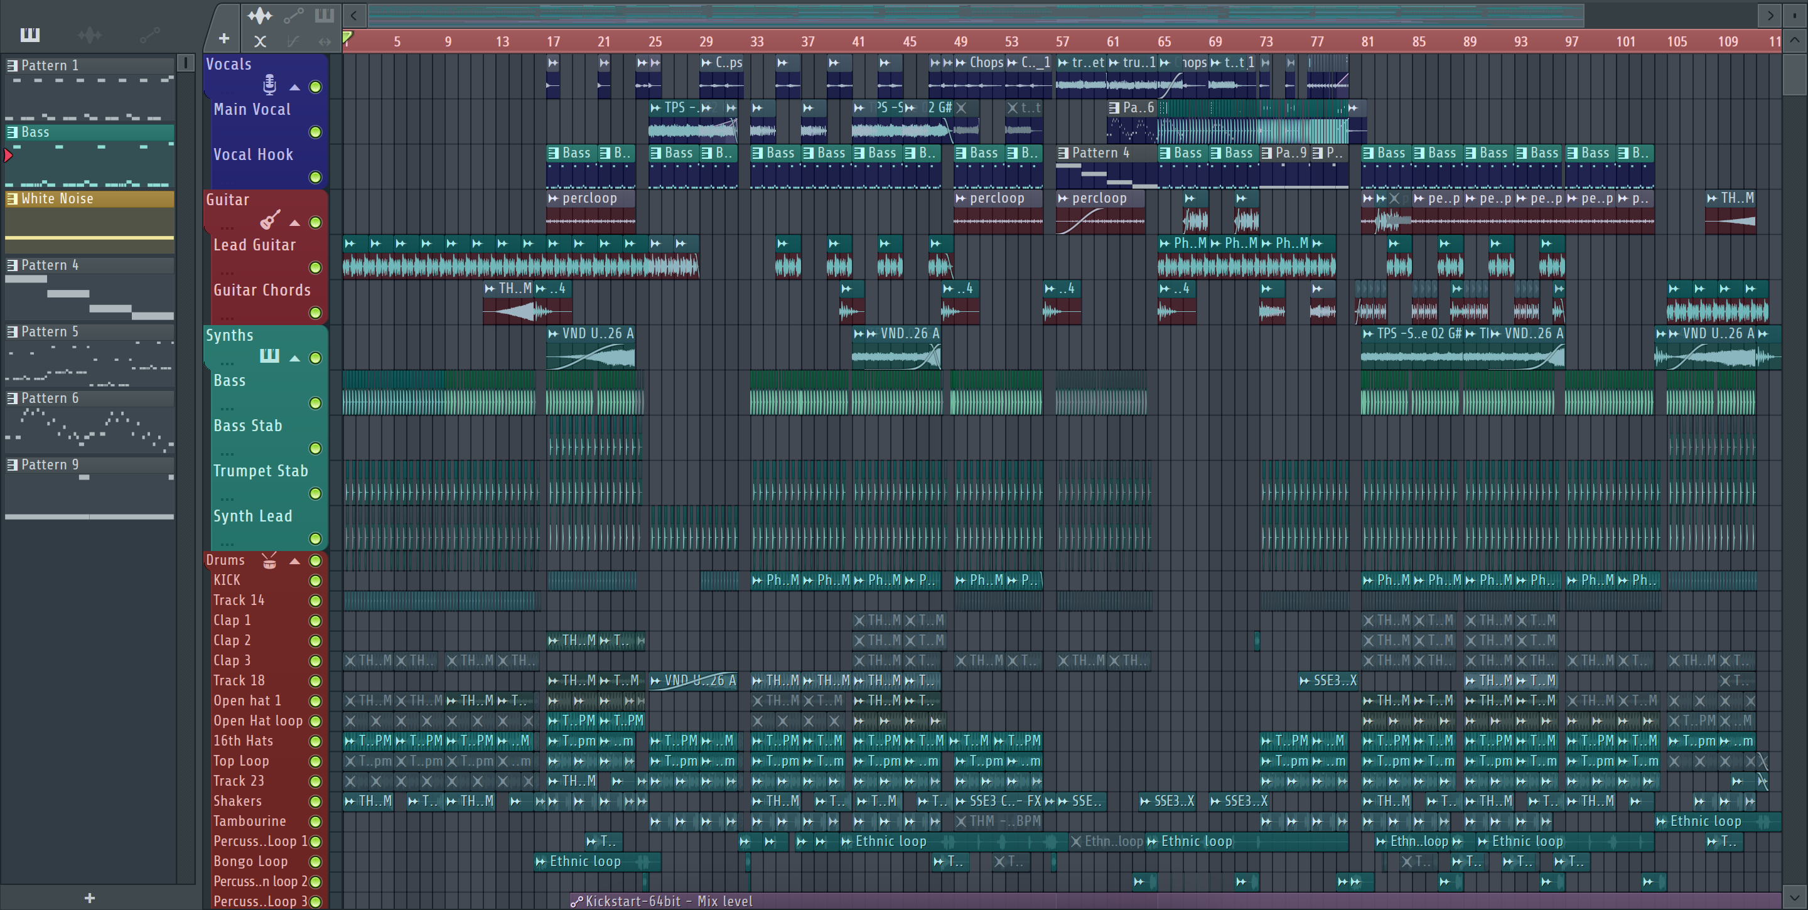
Task: Mute the Main Vocal track
Action: (316, 132)
